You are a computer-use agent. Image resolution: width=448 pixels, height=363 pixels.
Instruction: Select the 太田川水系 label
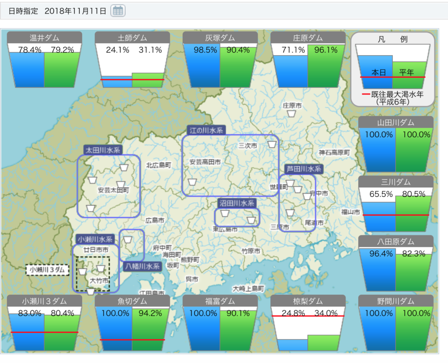coord(103,150)
